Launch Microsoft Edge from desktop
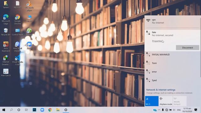201x113 pixels. pyautogui.click(x=6, y=19)
